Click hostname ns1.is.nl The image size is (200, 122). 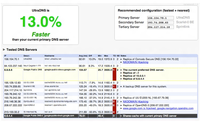pos(48,112)
